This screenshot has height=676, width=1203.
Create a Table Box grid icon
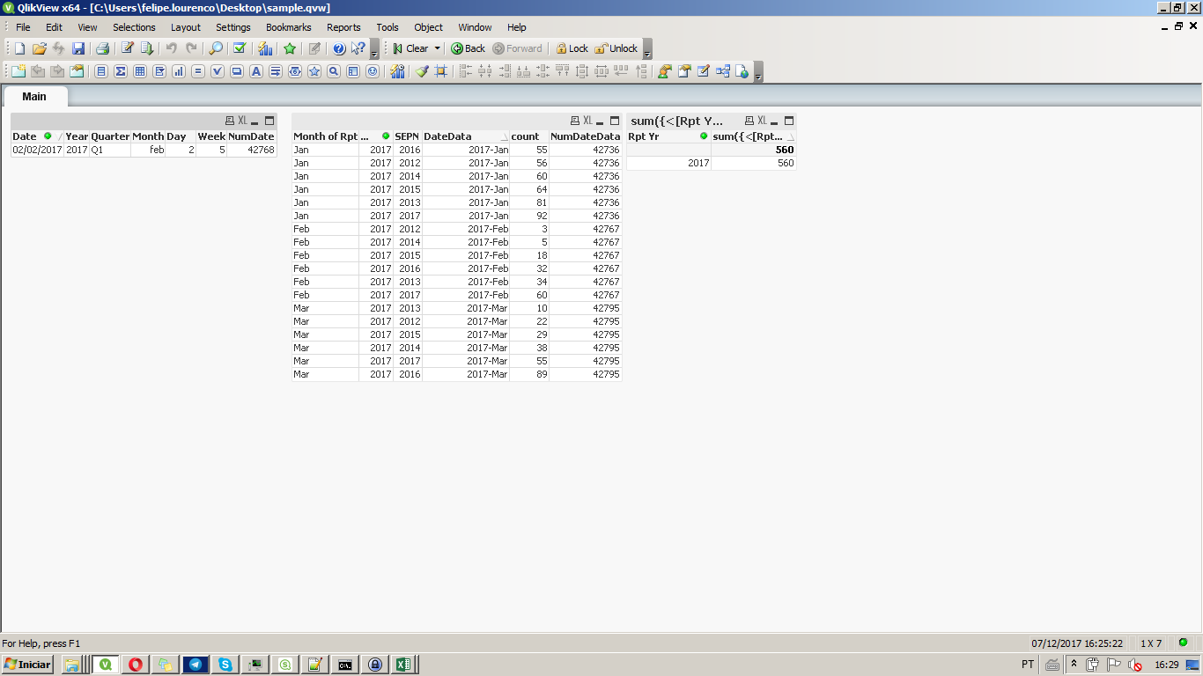click(140, 71)
